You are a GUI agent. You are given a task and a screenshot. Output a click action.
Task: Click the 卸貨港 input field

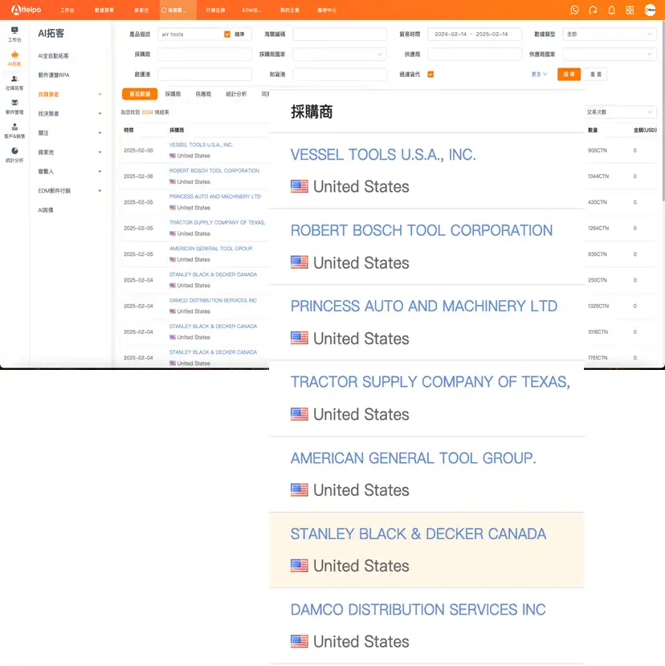click(x=339, y=75)
